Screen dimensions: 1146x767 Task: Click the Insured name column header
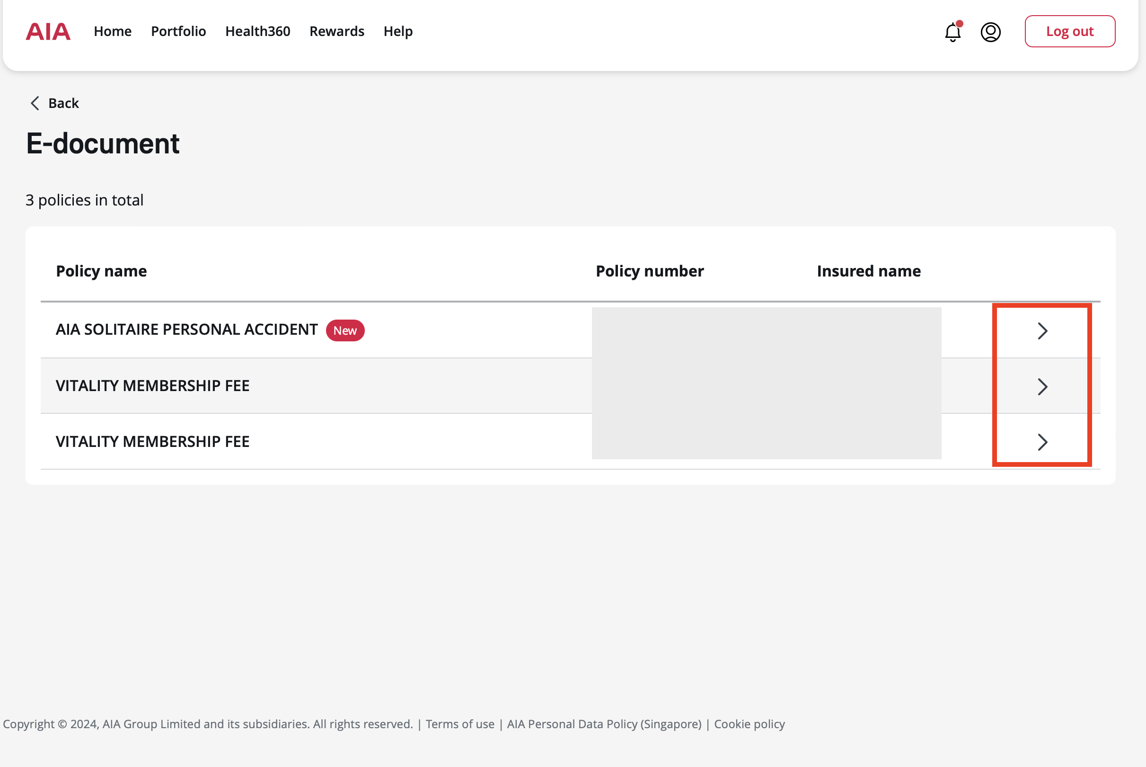point(868,271)
